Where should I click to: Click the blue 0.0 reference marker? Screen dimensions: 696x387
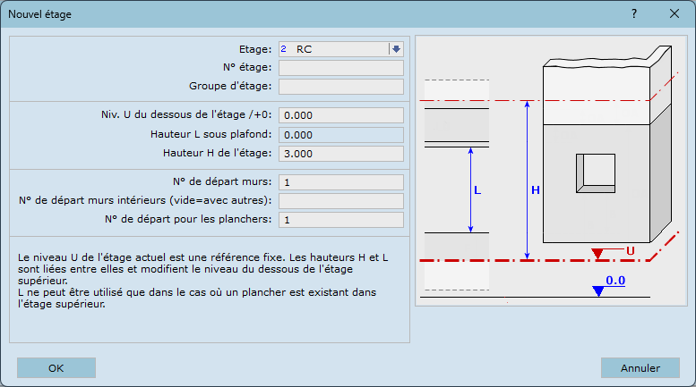tap(598, 290)
